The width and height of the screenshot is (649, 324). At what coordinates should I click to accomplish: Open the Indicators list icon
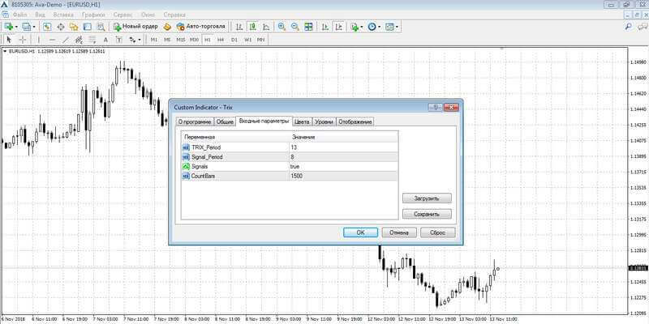coord(355,27)
